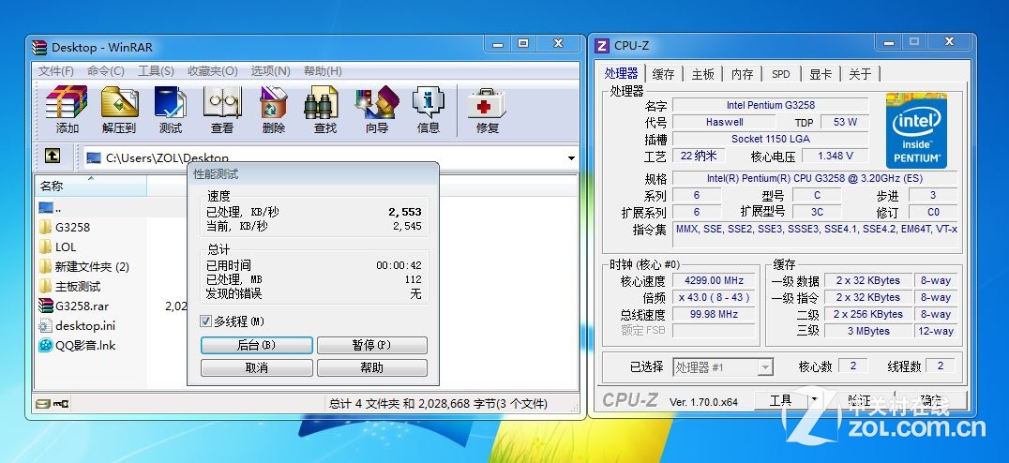Click the 4299.00 MHz core speed value
The height and width of the screenshot is (463, 1009).
click(715, 280)
